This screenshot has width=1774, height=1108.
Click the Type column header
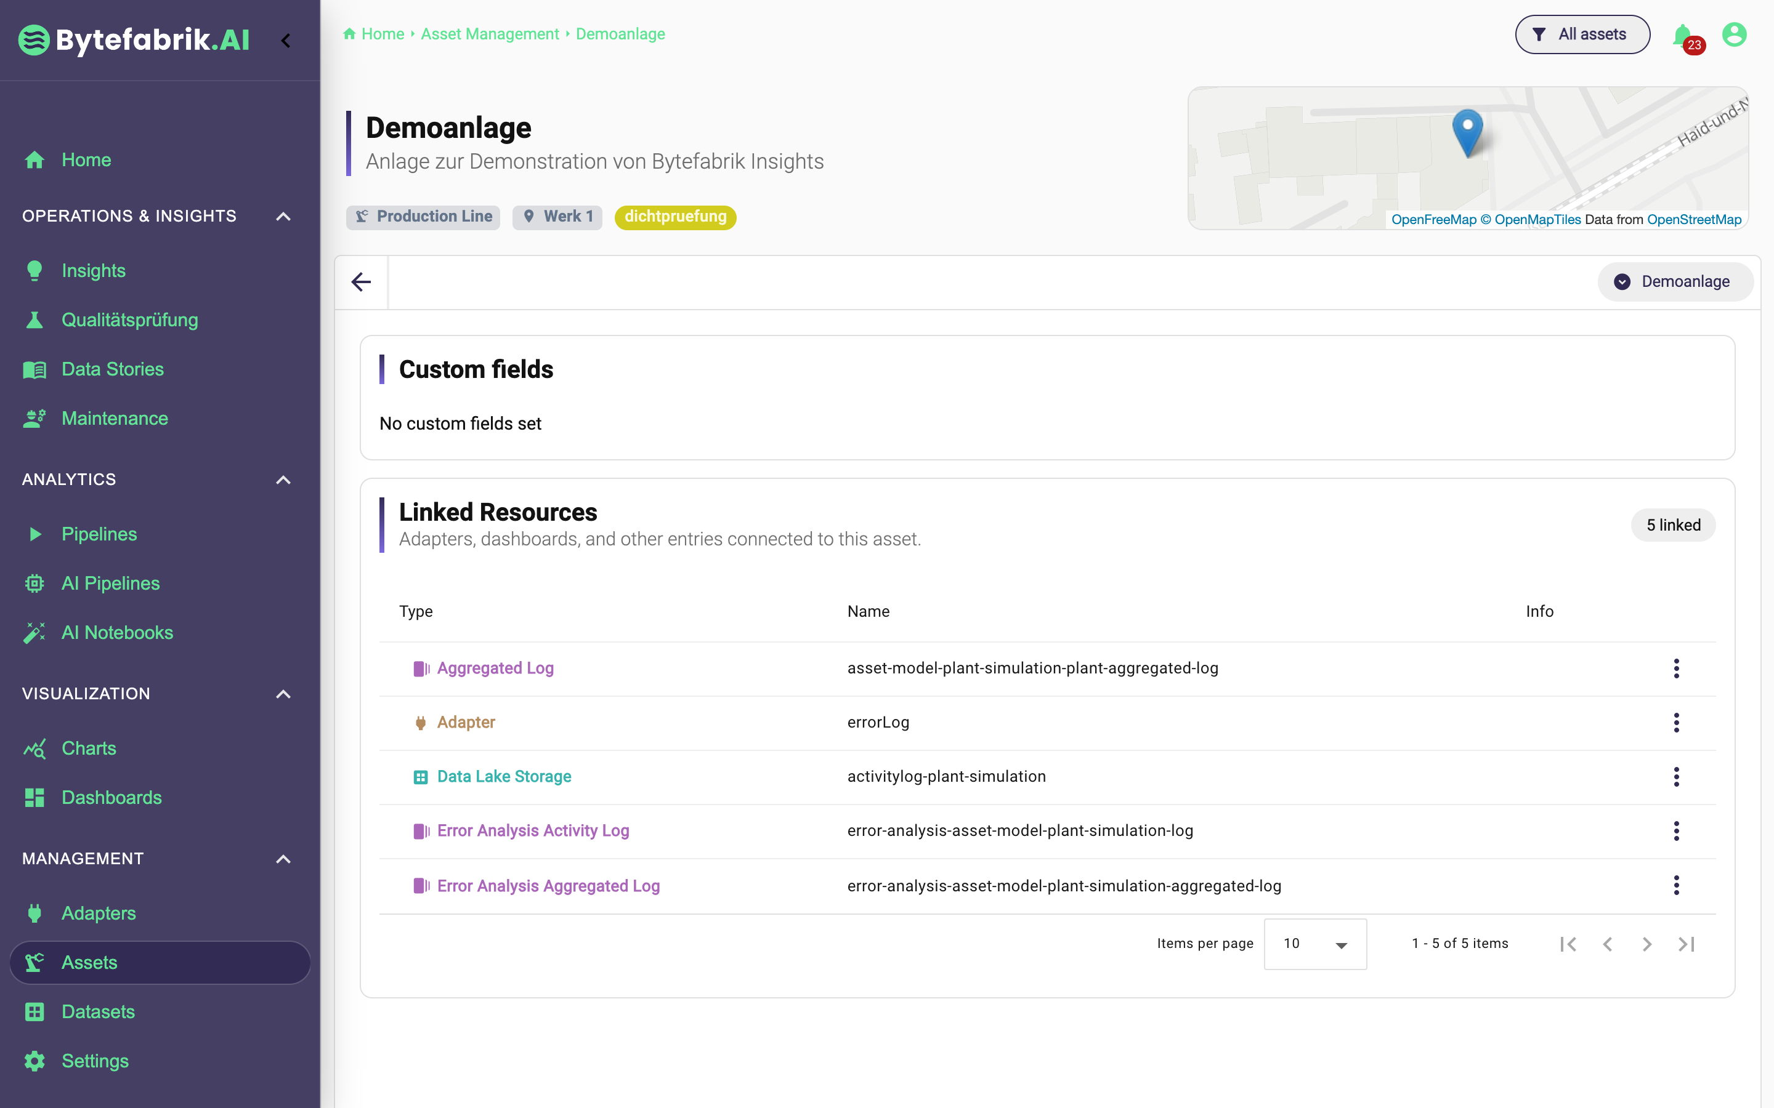tap(416, 611)
